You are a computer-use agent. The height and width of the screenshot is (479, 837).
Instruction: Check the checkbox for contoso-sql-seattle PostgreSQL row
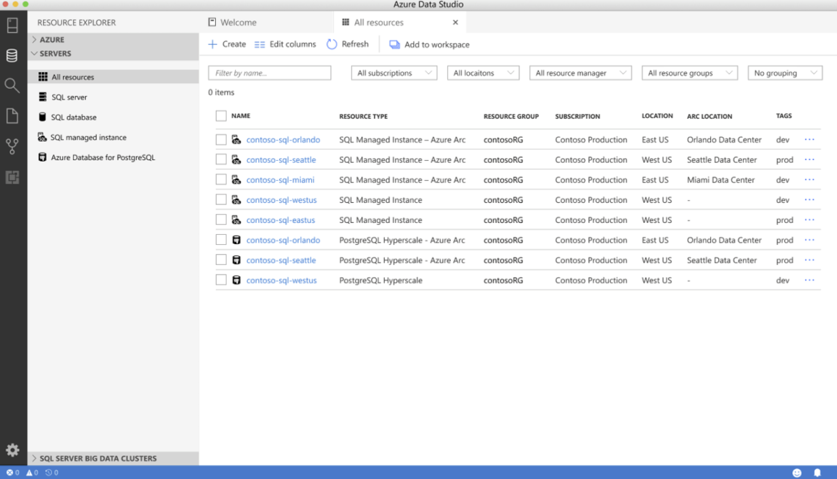[x=221, y=259]
